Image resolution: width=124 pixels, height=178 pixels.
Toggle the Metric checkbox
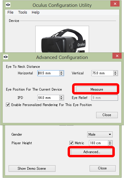pos(71,143)
